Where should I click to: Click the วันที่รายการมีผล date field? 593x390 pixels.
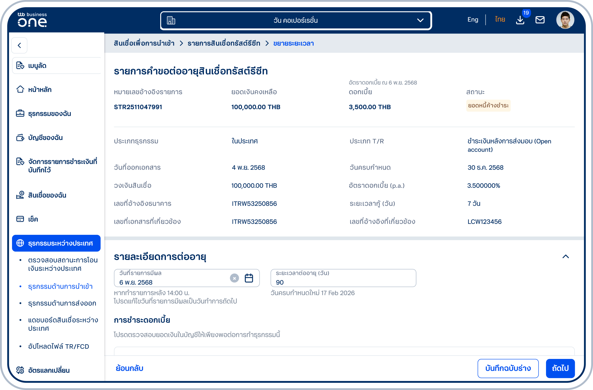coord(187,278)
